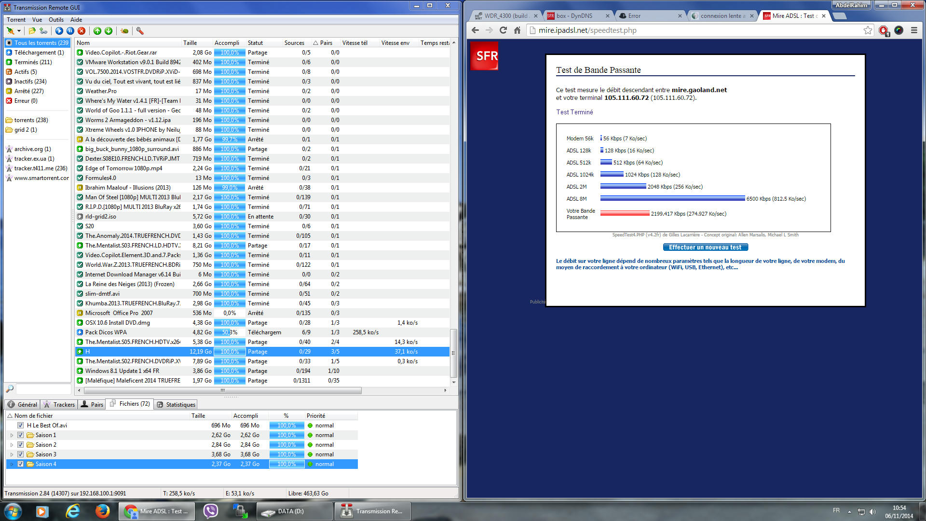Screen dimensions: 926x521
Task: Expand the Saison 1 folder tree arrow
Action: (x=12, y=435)
